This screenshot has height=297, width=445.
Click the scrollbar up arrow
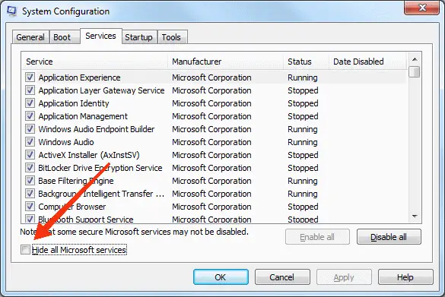pyautogui.click(x=415, y=59)
